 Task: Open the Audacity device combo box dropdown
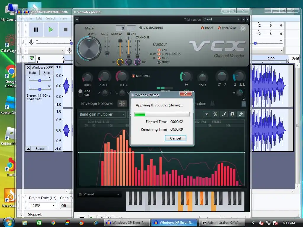pos(46,50)
